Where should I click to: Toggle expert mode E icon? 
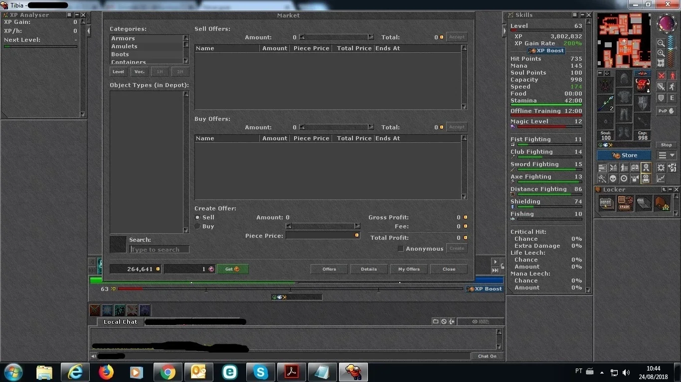coord(672,98)
